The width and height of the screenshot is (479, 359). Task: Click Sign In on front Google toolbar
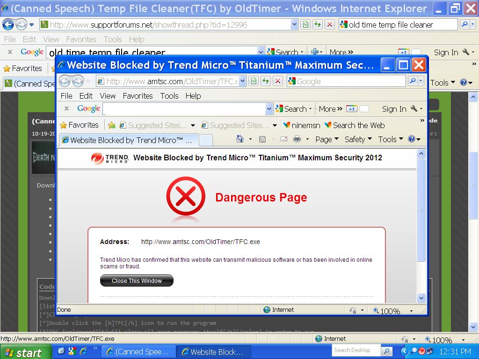click(394, 109)
